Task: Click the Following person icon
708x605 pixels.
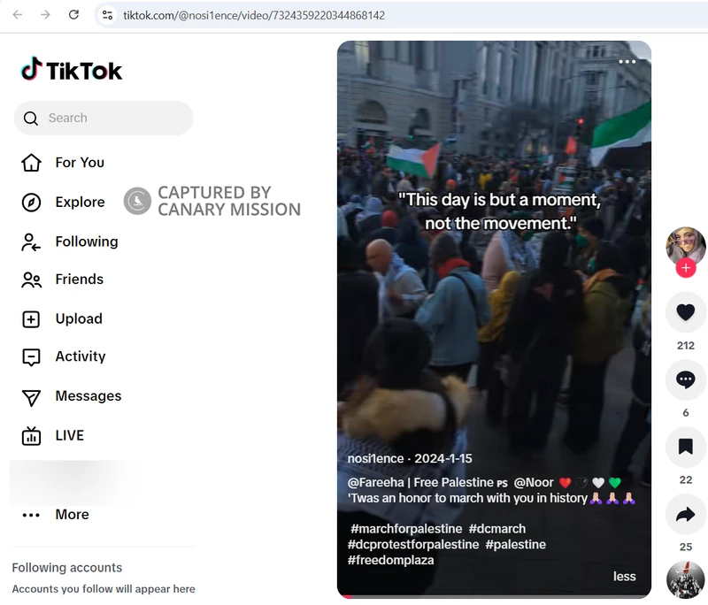Action: [x=31, y=241]
